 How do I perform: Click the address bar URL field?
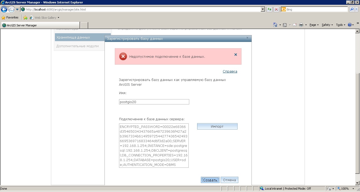click(143, 9)
